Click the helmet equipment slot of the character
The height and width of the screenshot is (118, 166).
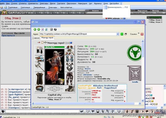click(40, 50)
